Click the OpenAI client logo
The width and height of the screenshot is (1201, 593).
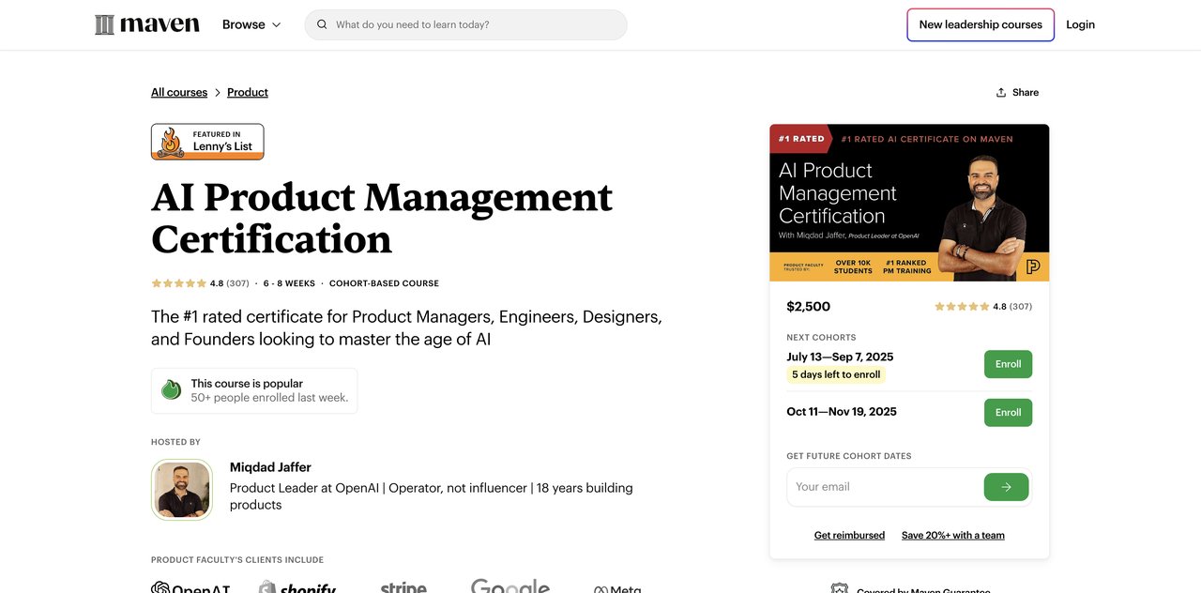(x=190, y=587)
